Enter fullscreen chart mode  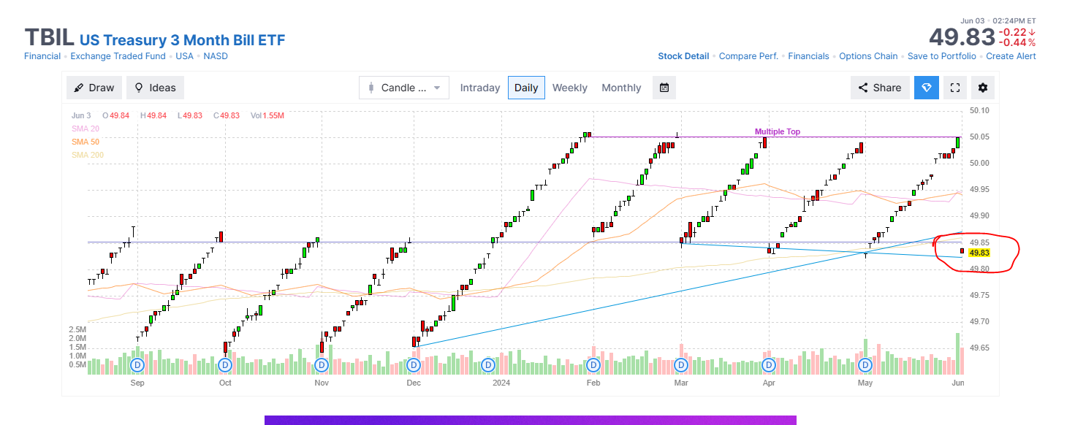954,88
